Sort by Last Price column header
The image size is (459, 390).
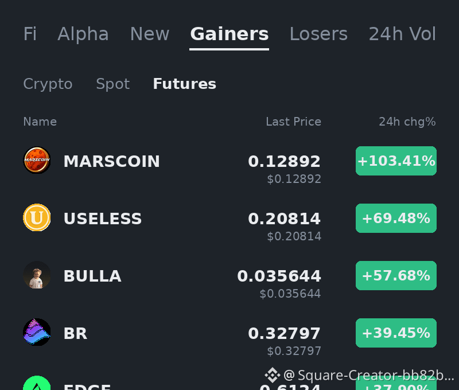click(293, 122)
